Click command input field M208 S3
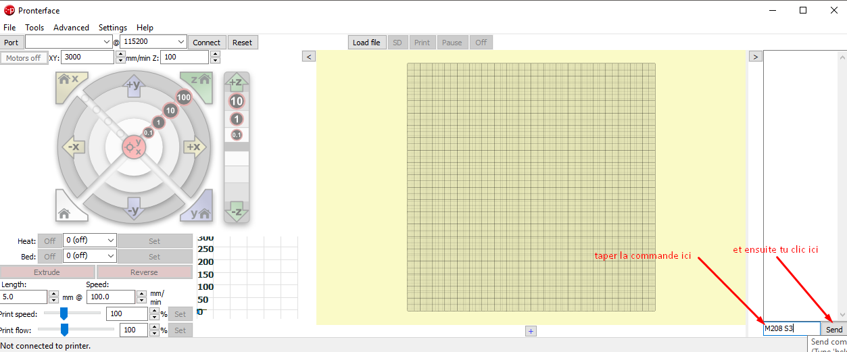The width and height of the screenshot is (847, 352). click(x=792, y=329)
